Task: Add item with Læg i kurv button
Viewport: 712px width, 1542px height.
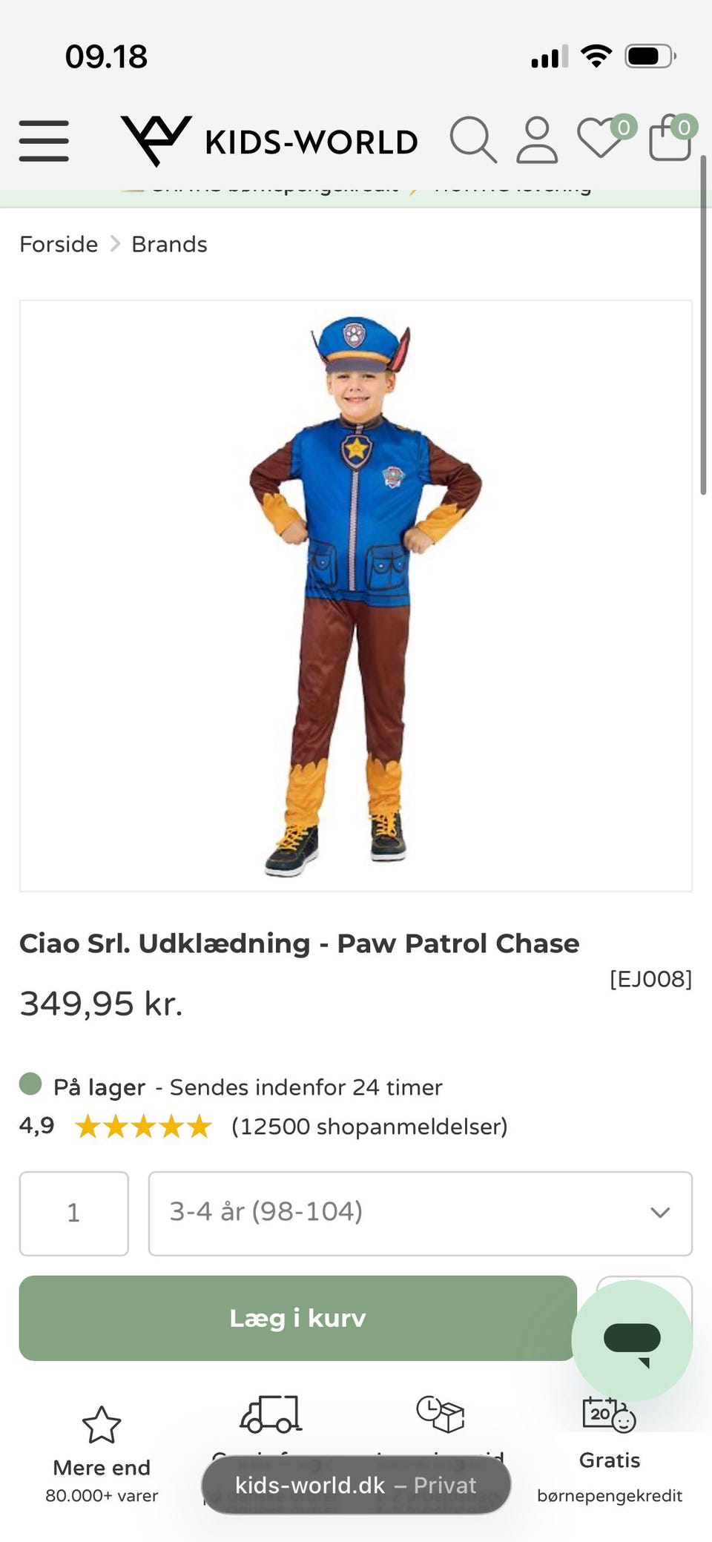Action: click(x=298, y=1318)
